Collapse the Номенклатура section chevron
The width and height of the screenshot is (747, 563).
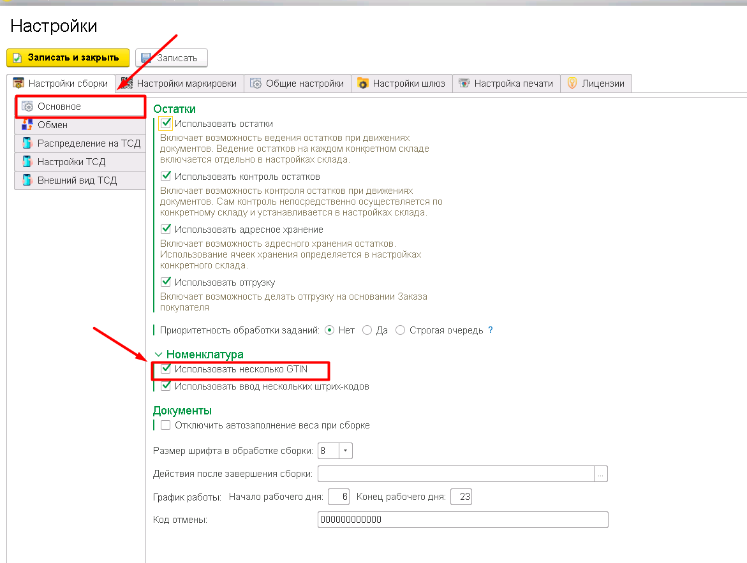tap(158, 355)
